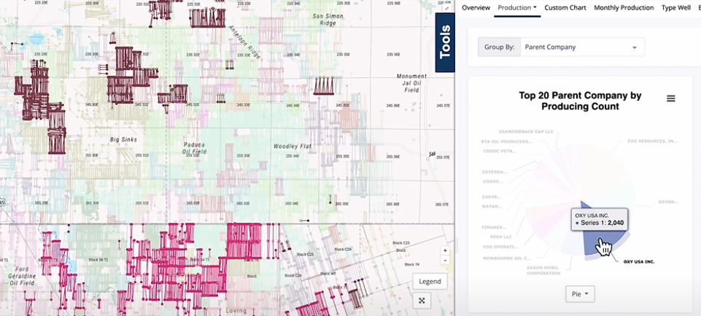Click the map zoom out minus button
This screenshot has height=316, width=701.
(445, 261)
